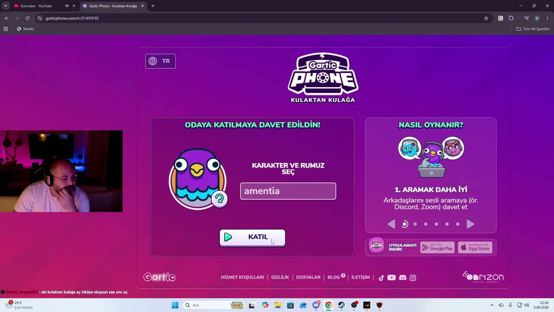The image size is (554, 312).
Task: Open Gartic's TikTok page icon
Action: coord(381,278)
